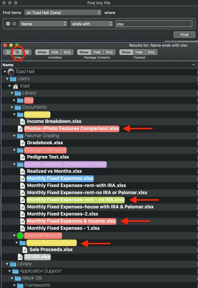This screenshot has width=198, height=288.
Task: Collapse the Toad Hall tree node
Action: (5, 72)
